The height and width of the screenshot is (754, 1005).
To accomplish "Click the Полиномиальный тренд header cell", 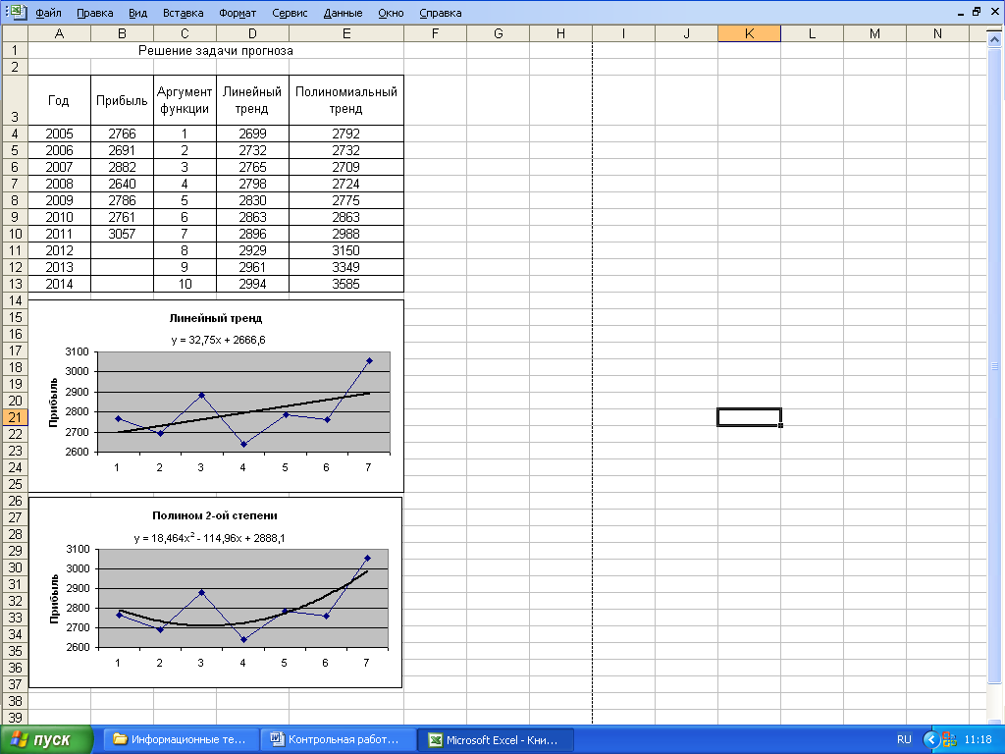I will coord(346,100).
